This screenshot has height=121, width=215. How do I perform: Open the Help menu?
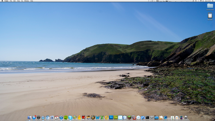(32, 1)
